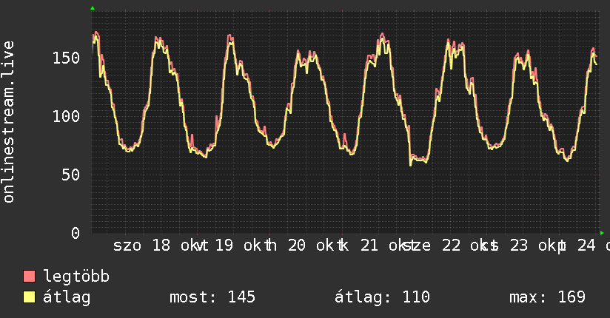Click the 'átlag: 110' statistic
Image resolution: width=610 pixels, height=318 pixels.
coord(382,297)
